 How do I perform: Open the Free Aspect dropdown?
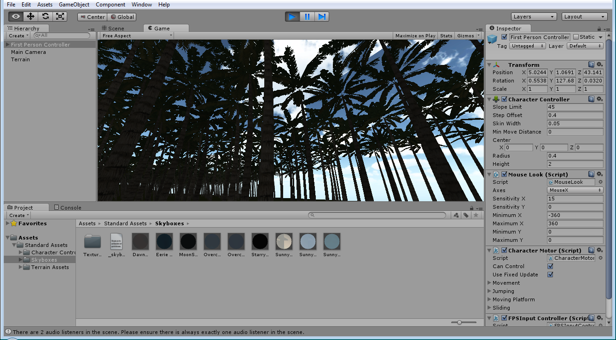pyautogui.click(x=137, y=35)
